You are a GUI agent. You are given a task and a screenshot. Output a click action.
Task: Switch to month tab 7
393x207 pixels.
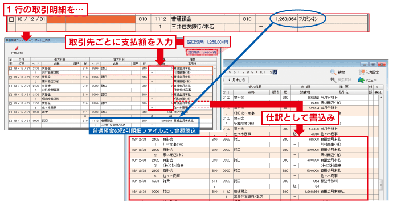[x=243, y=72]
